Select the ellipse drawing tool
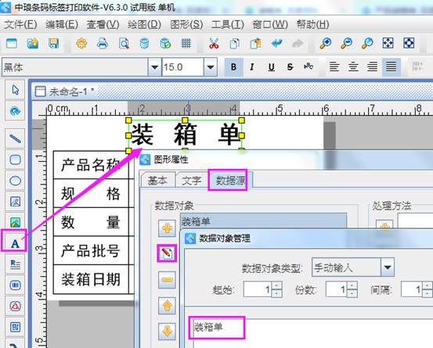The height and width of the screenshot is (348, 433). [x=15, y=181]
